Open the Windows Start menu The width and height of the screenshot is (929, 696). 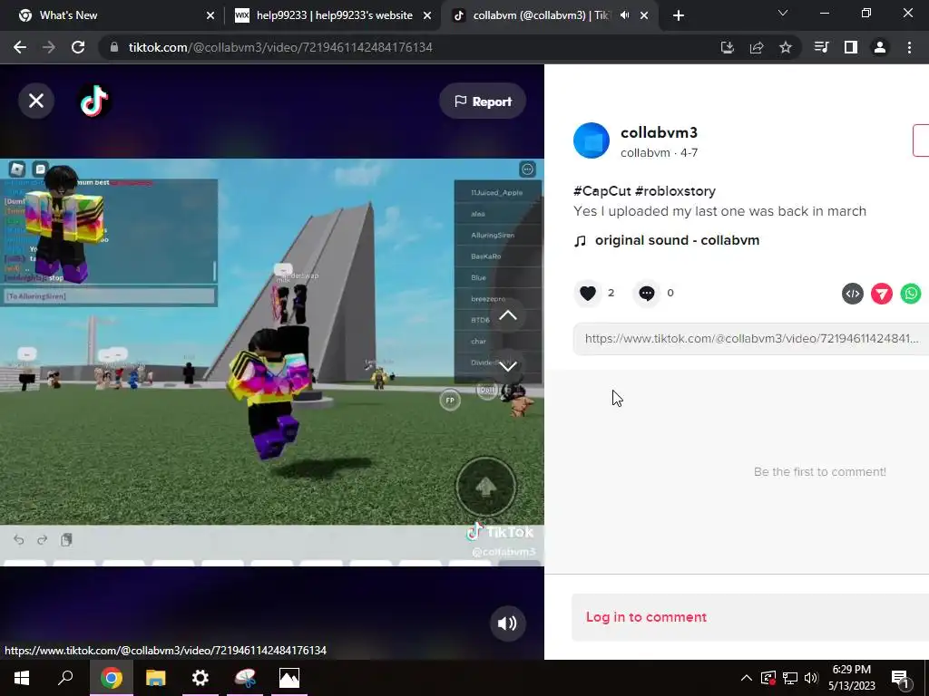(22, 678)
